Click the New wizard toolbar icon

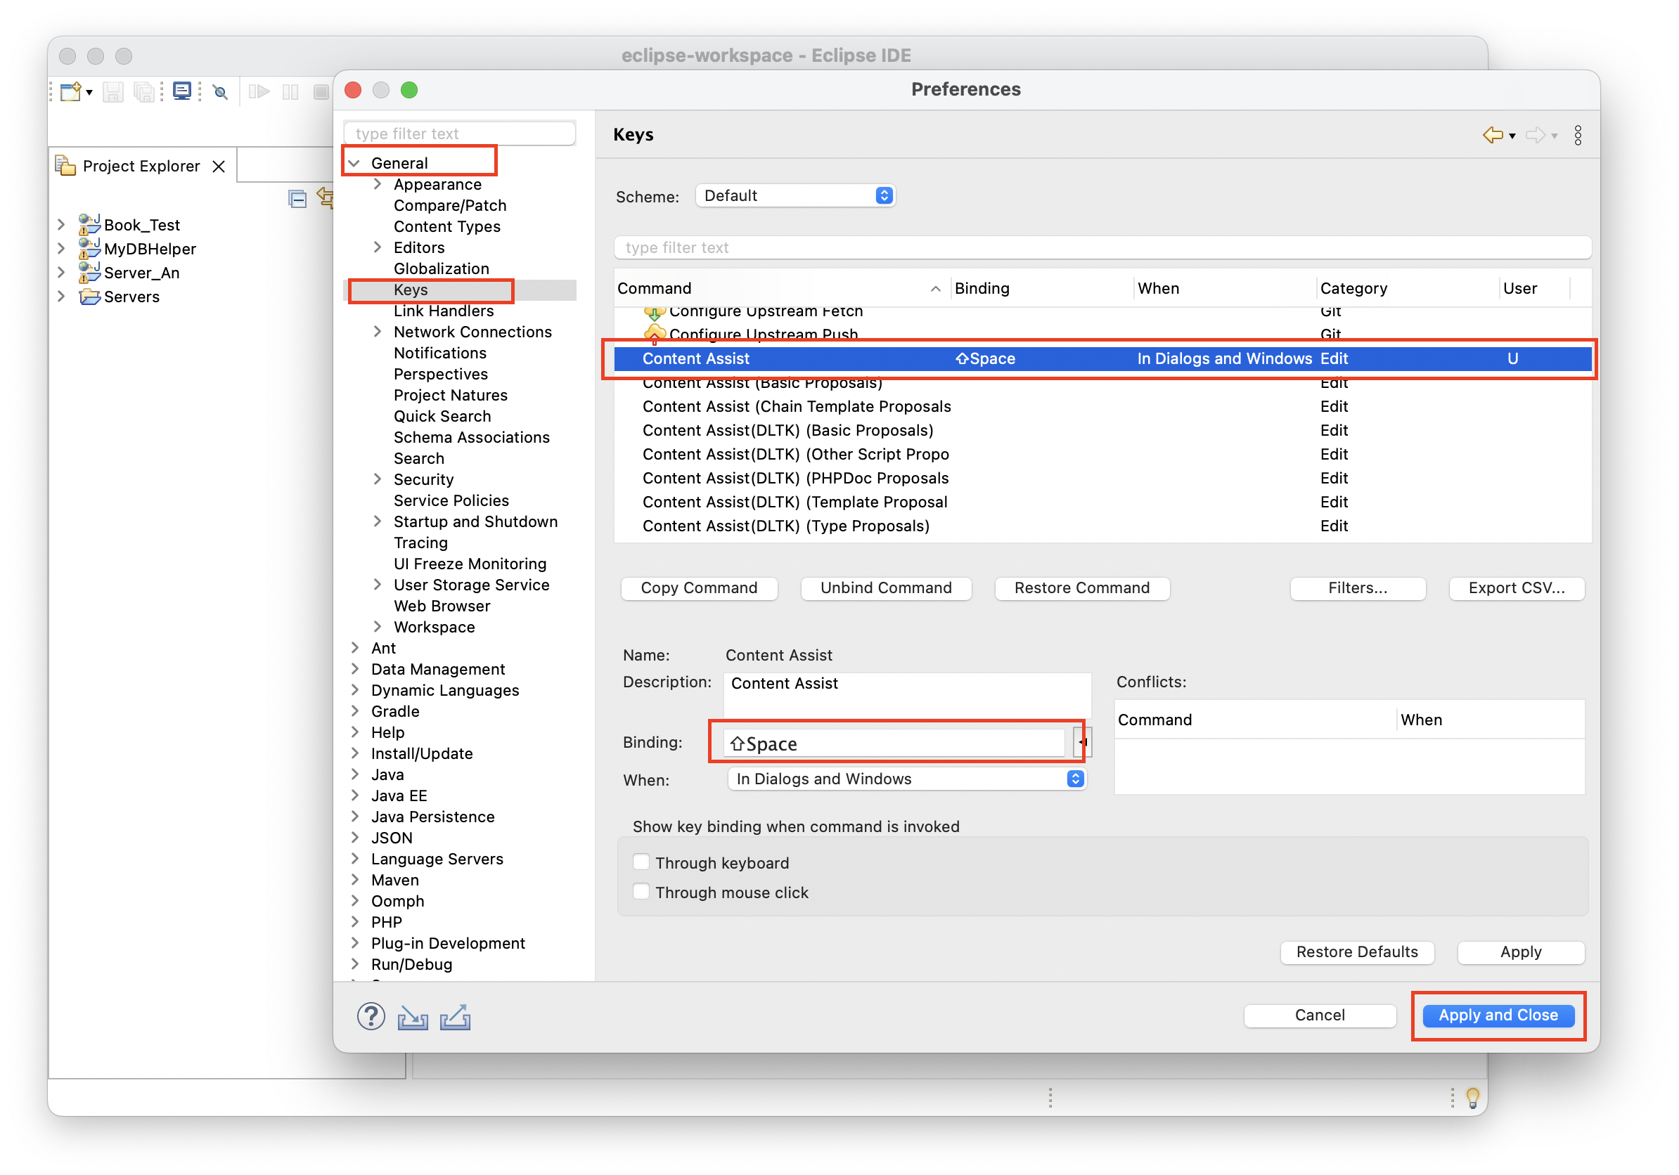coord(71,92)
